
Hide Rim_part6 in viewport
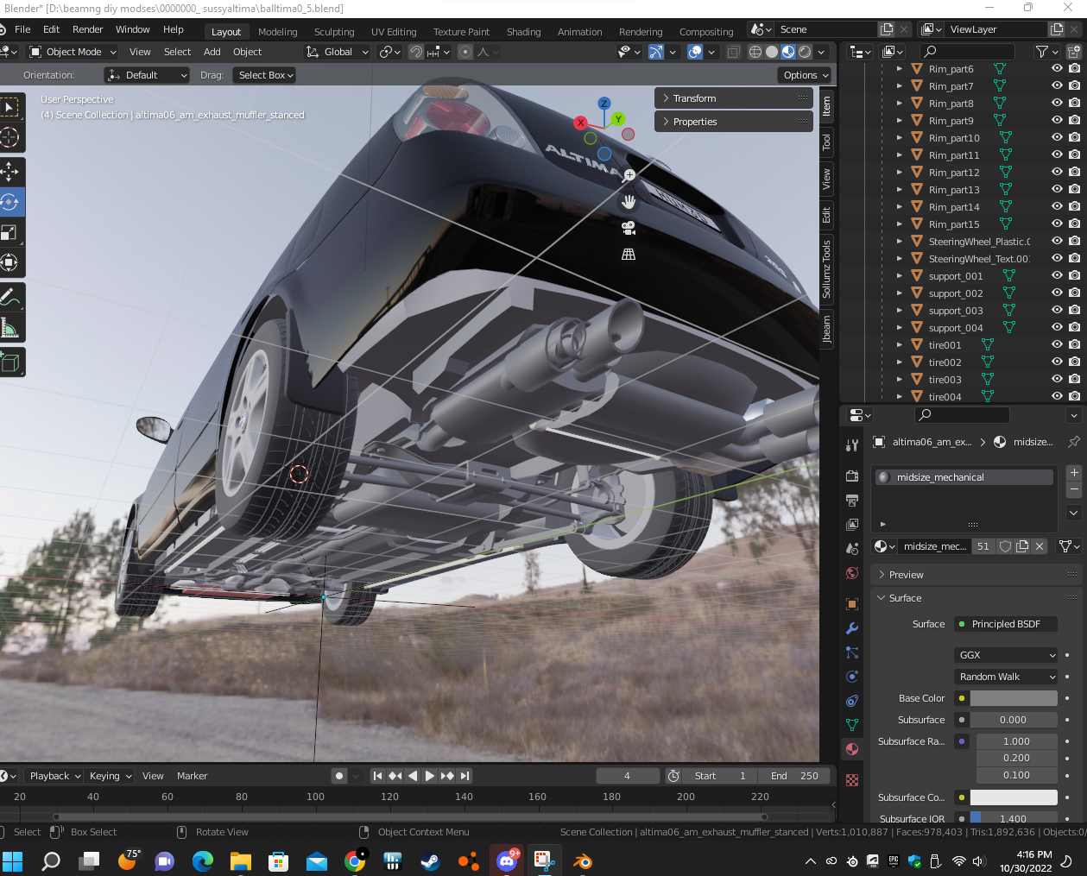tap(1057, 68)
